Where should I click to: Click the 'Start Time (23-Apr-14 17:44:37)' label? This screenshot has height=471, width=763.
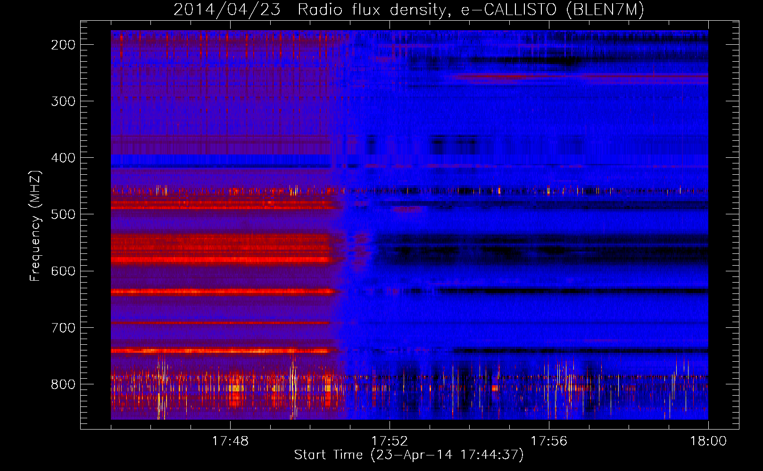tap(409, 455)
